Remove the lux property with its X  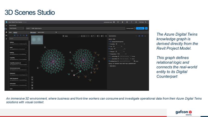tap(122, 47)
